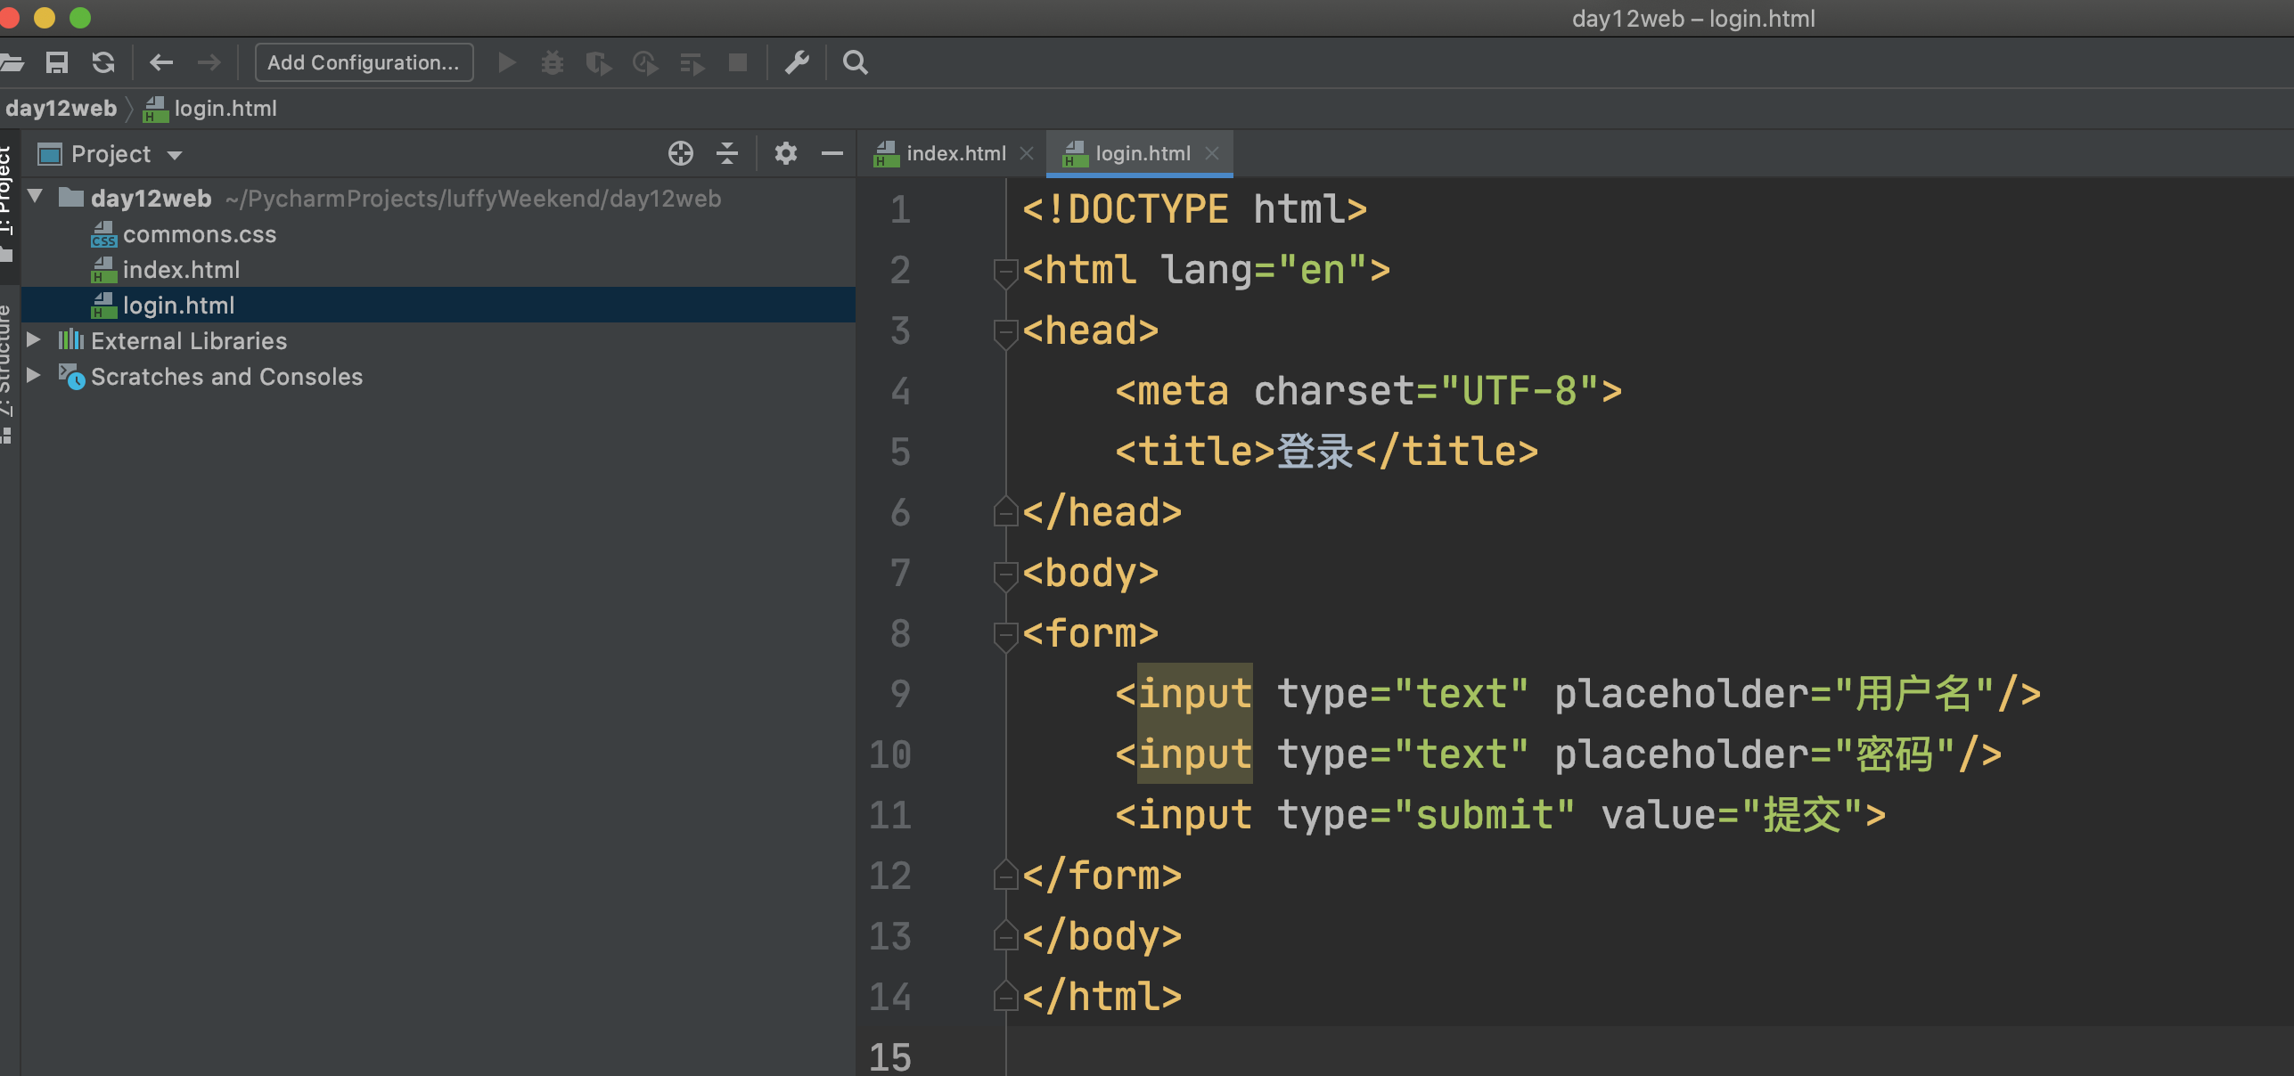
Task: Place cursor on the title tag line
Action: click(x=1326, y=452)
